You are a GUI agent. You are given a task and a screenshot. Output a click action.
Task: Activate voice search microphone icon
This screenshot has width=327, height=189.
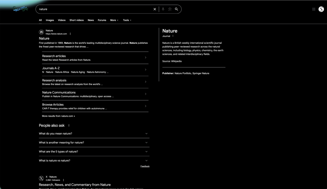pyautogui.click(x=163, y=9)
